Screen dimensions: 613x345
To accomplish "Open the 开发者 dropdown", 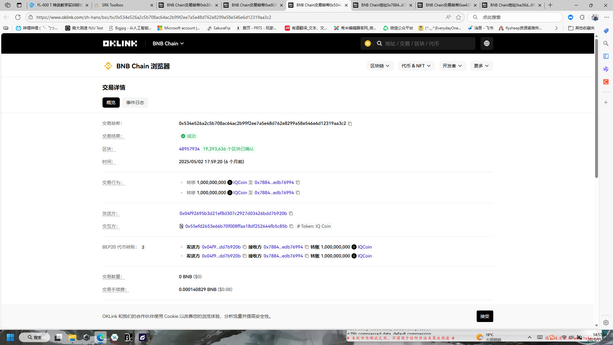I will (x=452, y=66).
